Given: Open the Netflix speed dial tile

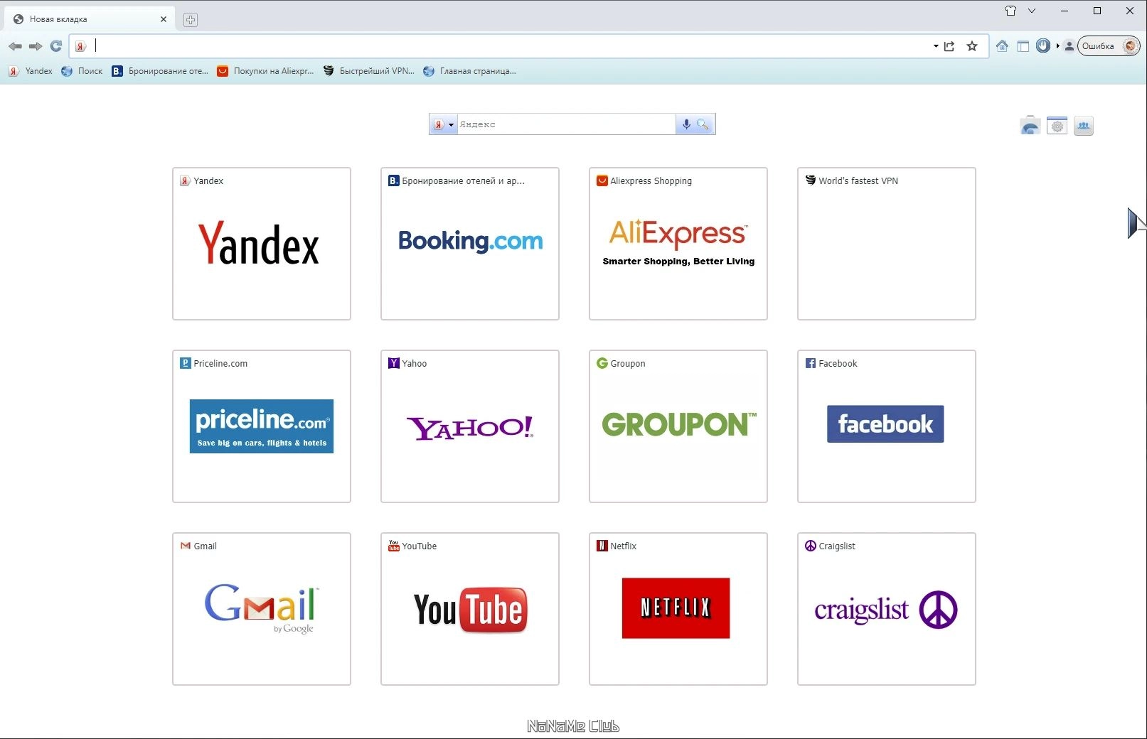Looking at the screenshot, I should [678, 609].
